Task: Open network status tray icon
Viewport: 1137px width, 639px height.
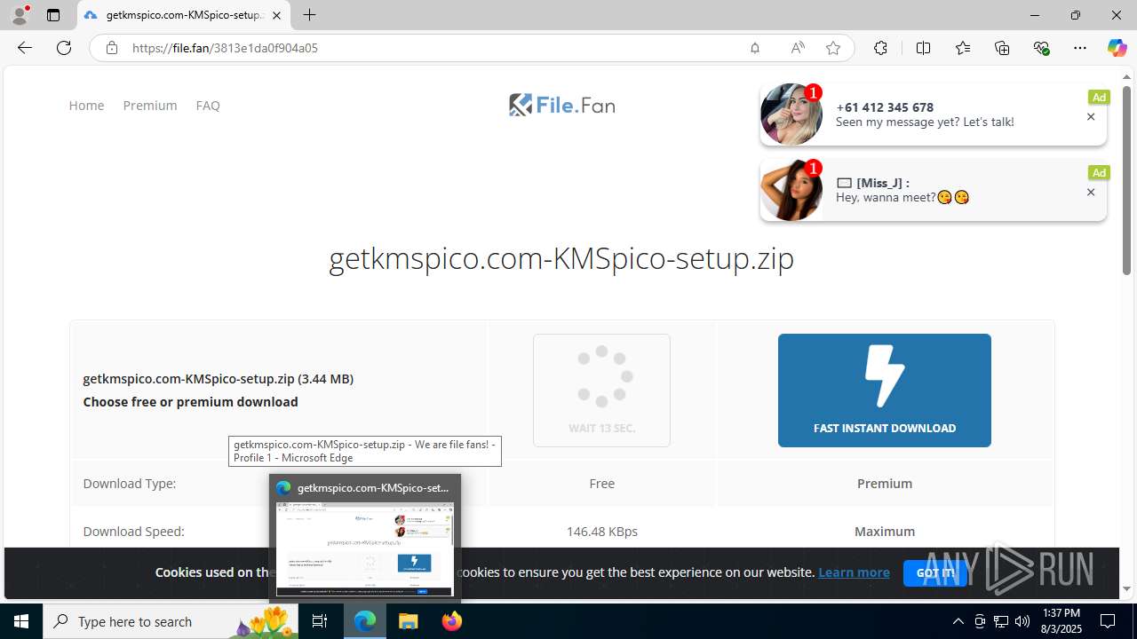Action: pyautogui.click(x=1001, y=621)
